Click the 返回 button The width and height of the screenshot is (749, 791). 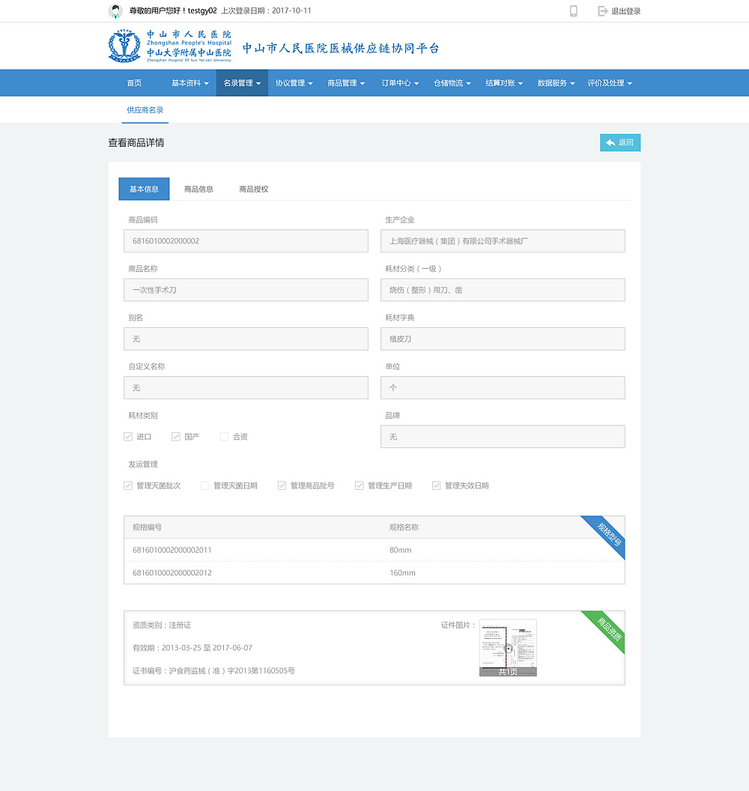620,142
